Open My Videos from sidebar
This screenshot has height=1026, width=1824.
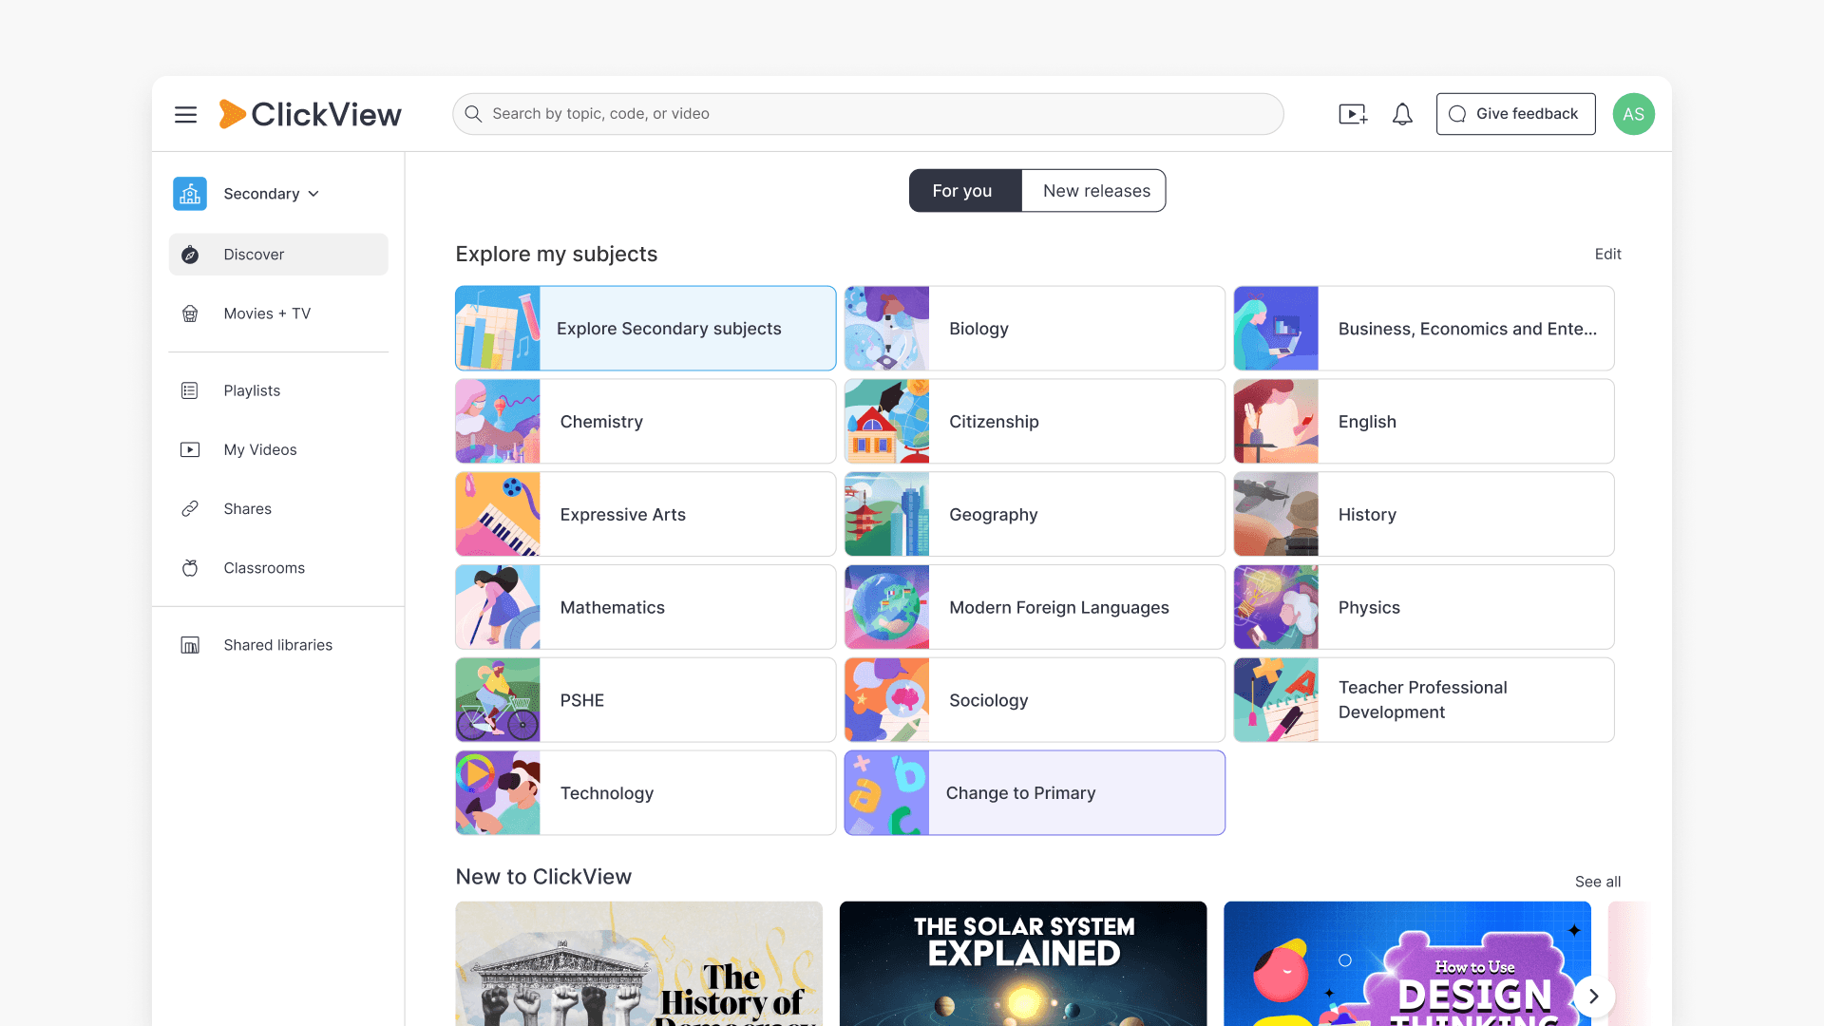point(278,449)
